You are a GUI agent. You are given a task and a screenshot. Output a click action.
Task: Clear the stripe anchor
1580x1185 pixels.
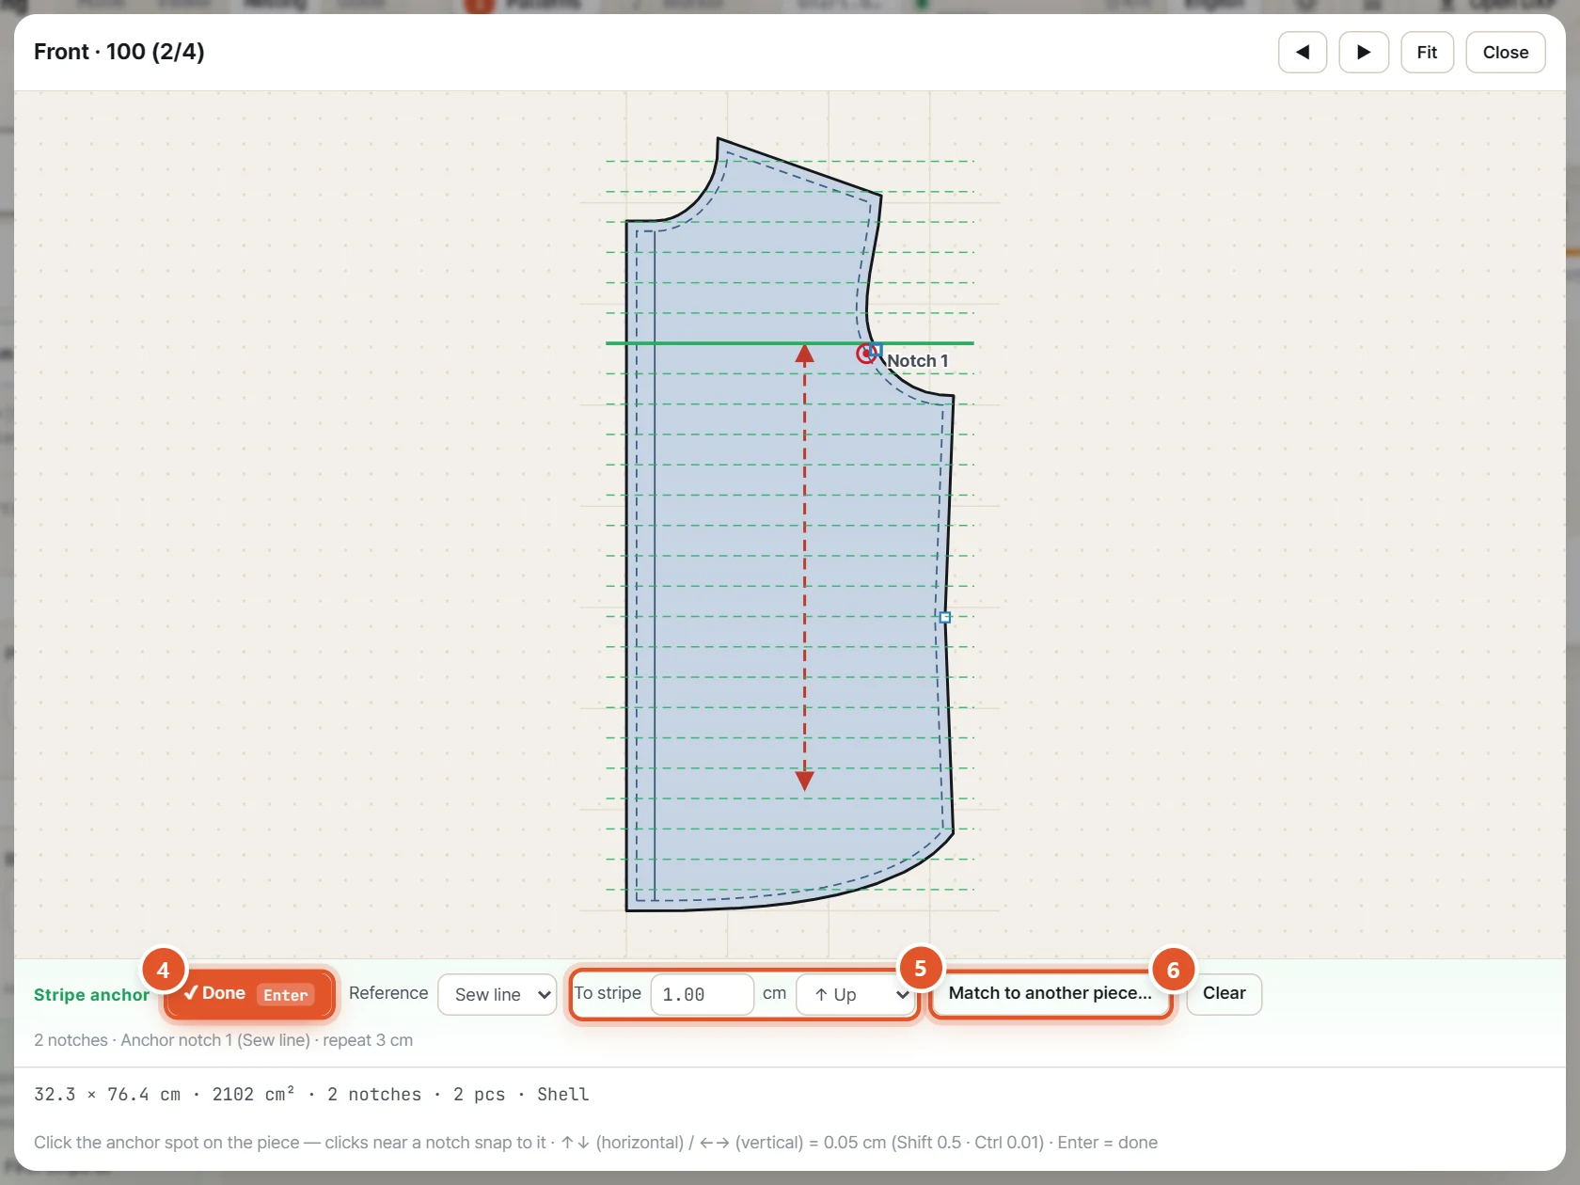pos(1224,994)
